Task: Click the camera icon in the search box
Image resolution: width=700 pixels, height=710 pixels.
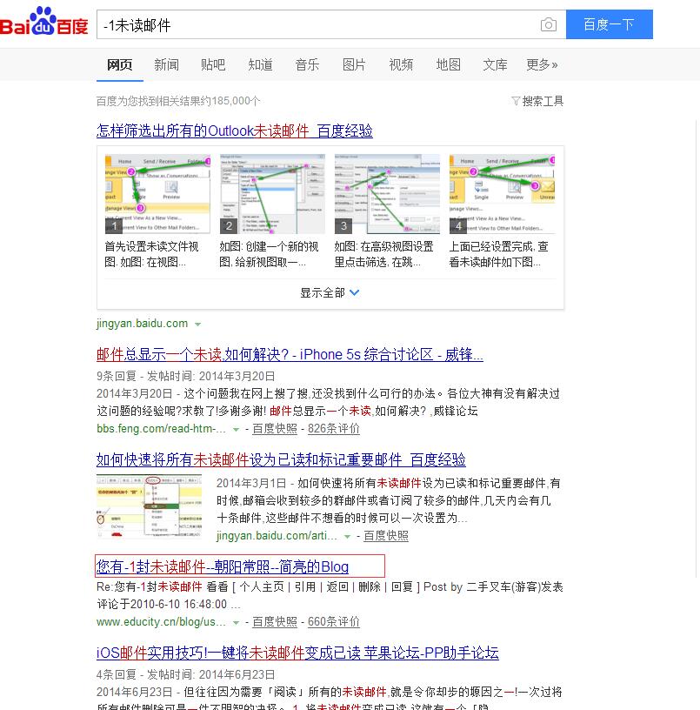Action: 549,25
